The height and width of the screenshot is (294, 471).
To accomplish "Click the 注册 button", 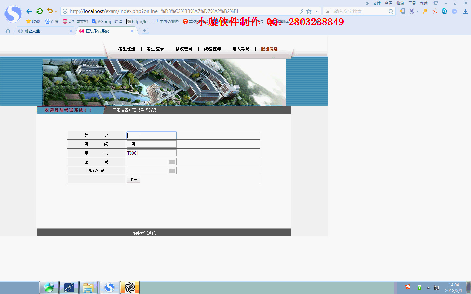I will click(x=133, y=179).
